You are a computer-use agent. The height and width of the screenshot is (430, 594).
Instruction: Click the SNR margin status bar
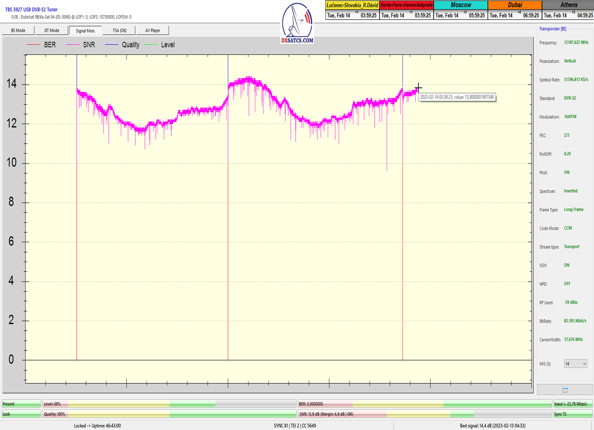[425, 414]
